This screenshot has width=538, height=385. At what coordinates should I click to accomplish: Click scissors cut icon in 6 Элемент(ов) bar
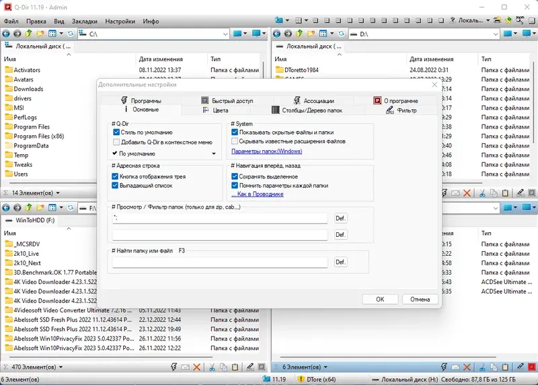[482, 367]
